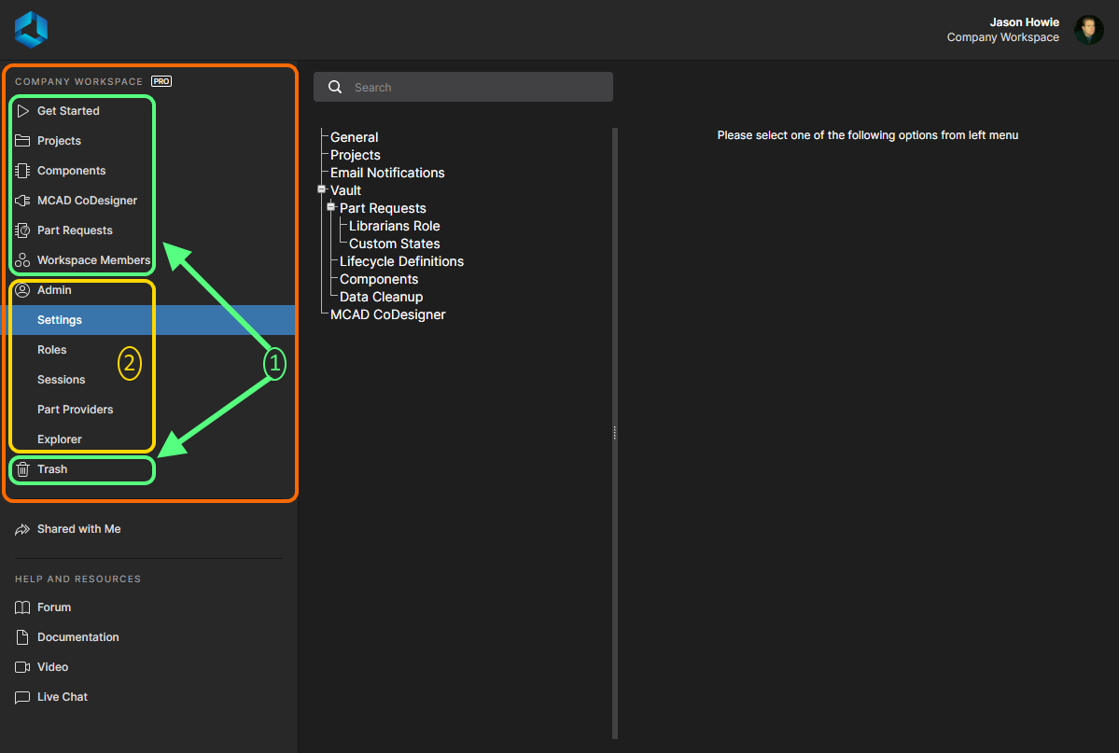Viewport: 1119px width, 753px height.
Task: Select Lifecycle Definitions in settings tree
Action: [401, 261]
